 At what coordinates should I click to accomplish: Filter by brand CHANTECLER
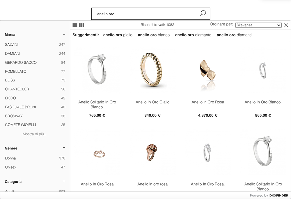pos(35,89)
